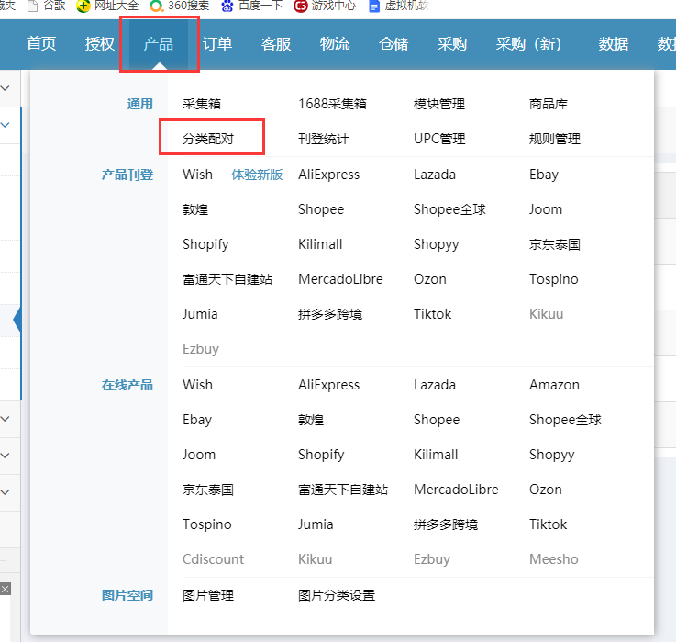Open 商品库 menu entry

tap(549, 104)
